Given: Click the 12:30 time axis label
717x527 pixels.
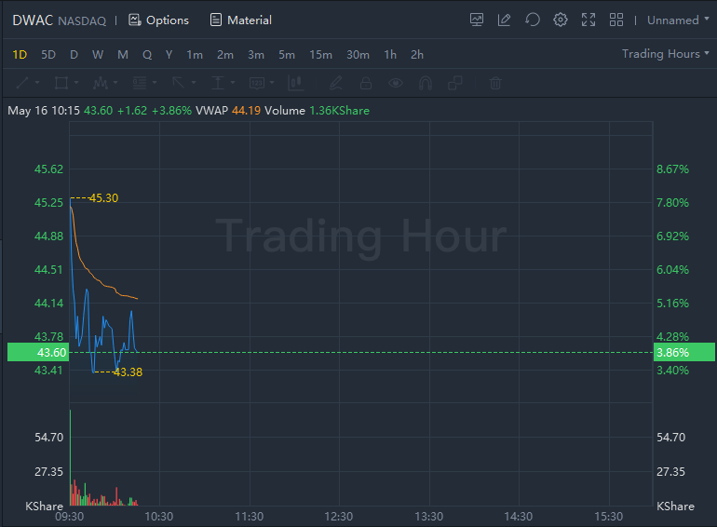Looking at the screenshot, I should coord(339,517).
